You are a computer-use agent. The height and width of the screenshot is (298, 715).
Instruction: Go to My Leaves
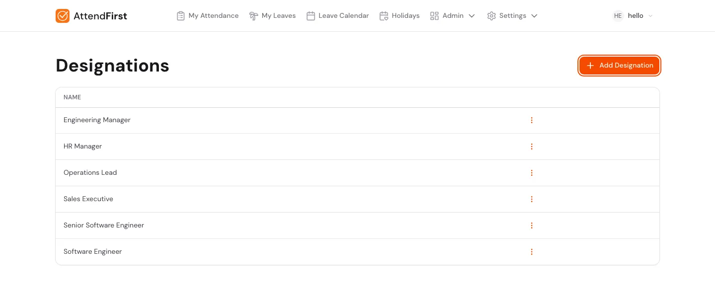point(272,16)
